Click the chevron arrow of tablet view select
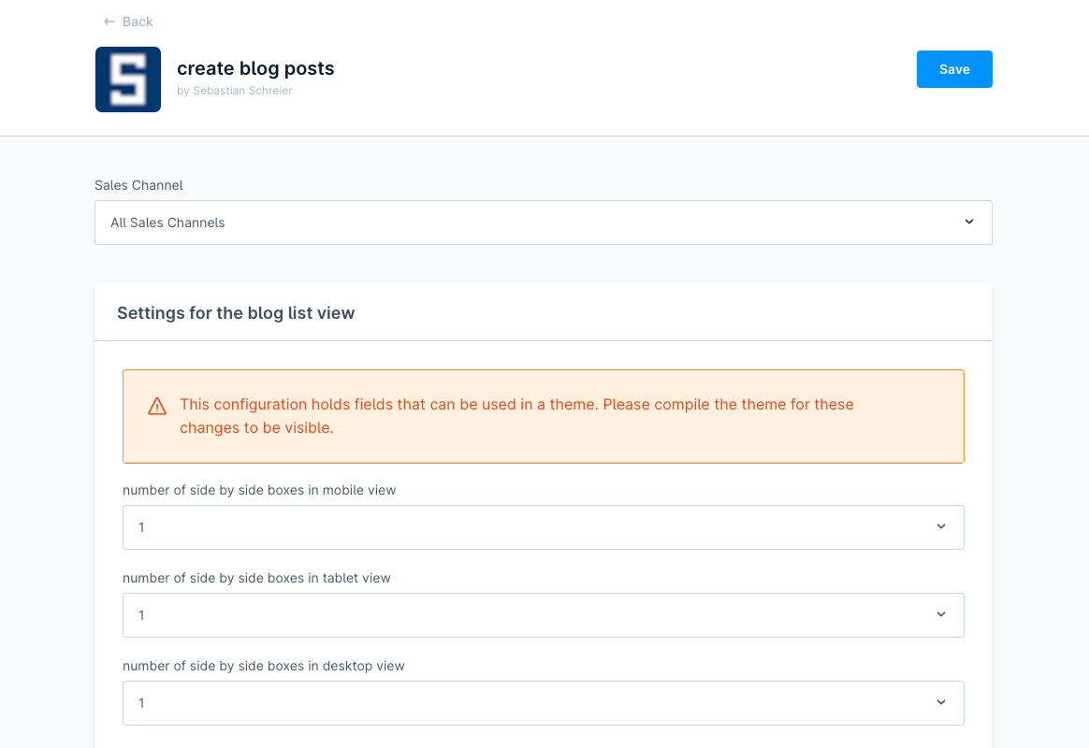This screenshot has width=1089, height=748. 941,614
